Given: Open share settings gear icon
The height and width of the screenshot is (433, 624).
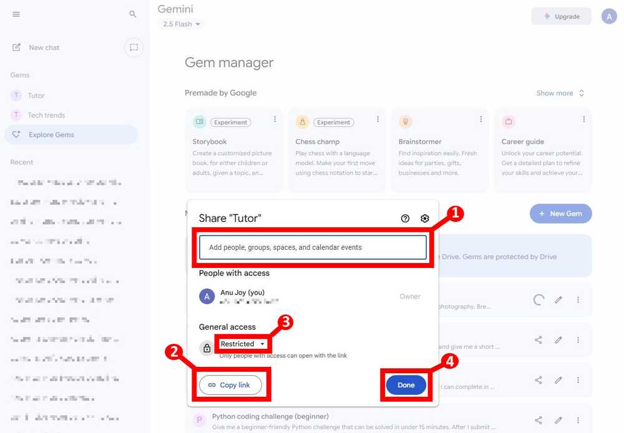Looking at the screenshot, I should pyautogui.click(x=424, y=219).
